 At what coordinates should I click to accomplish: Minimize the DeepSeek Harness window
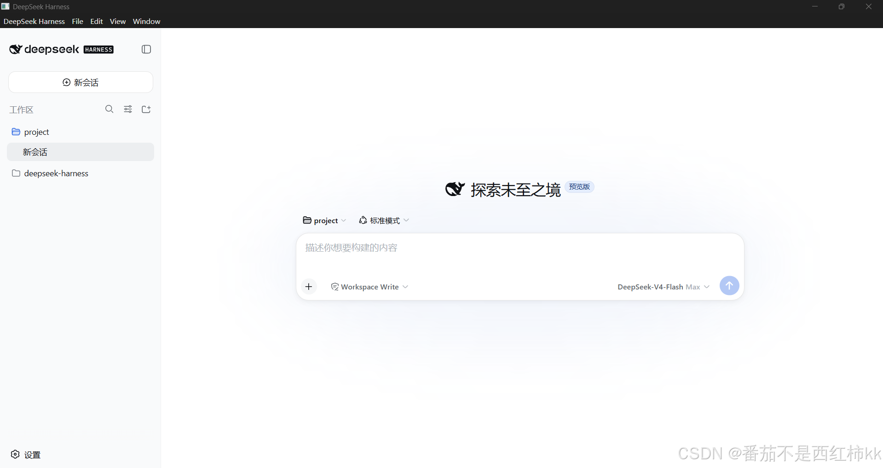tap(815, 6)
